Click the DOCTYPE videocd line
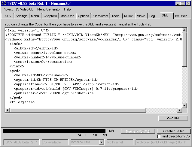The height and width of the screenshot is (147, 192). [93, 35]
